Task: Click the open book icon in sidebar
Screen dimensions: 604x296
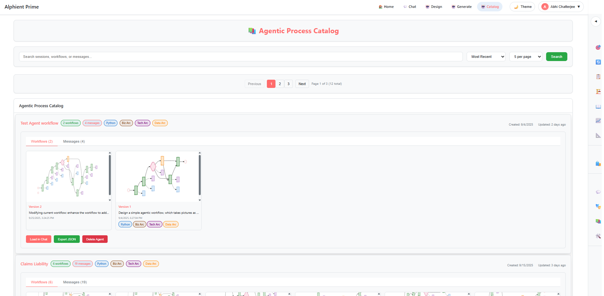Action: coord(598,107)
